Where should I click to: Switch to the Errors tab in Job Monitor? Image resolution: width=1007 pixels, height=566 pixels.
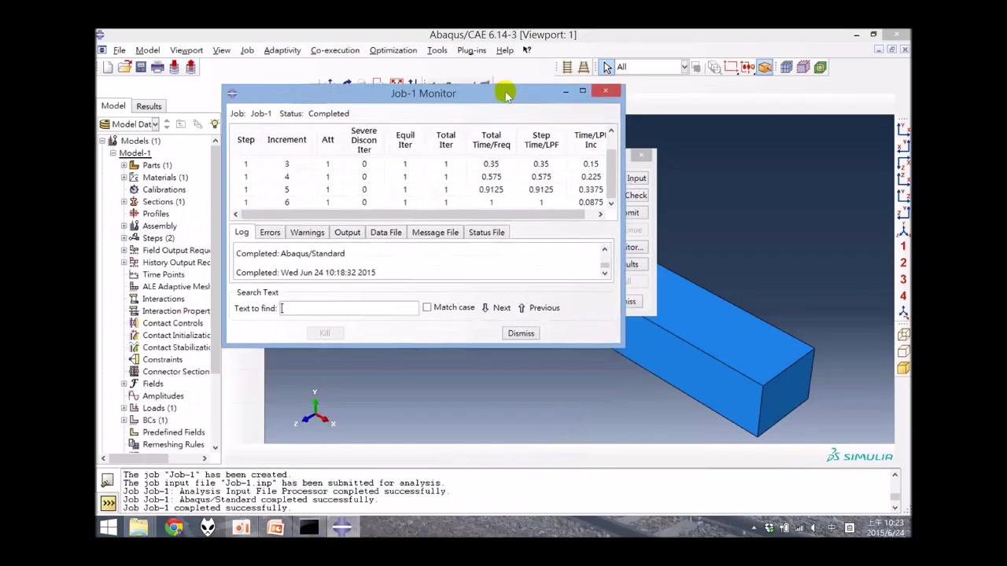270,232
